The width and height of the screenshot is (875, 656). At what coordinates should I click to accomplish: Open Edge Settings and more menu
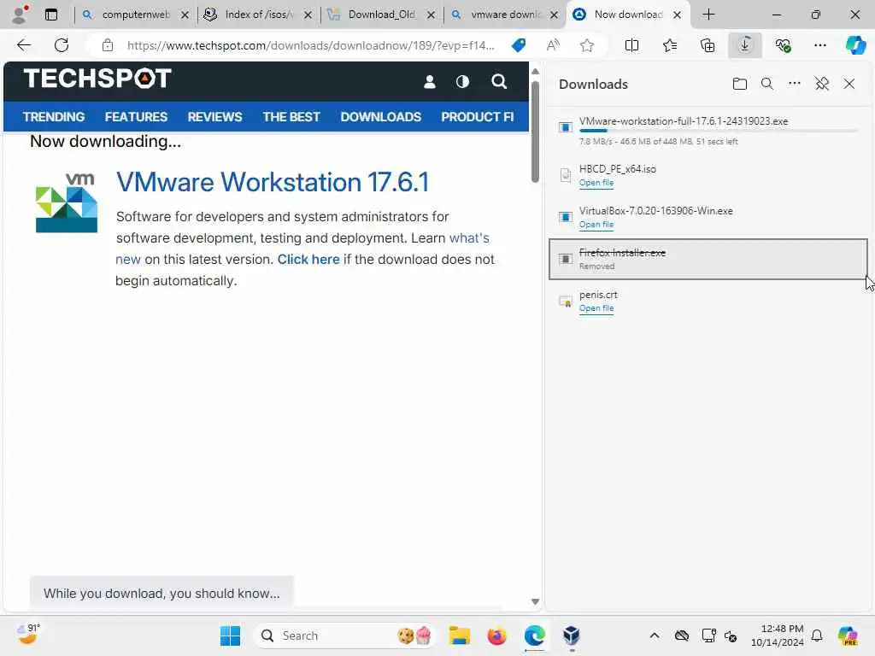[x=819, y=45]
